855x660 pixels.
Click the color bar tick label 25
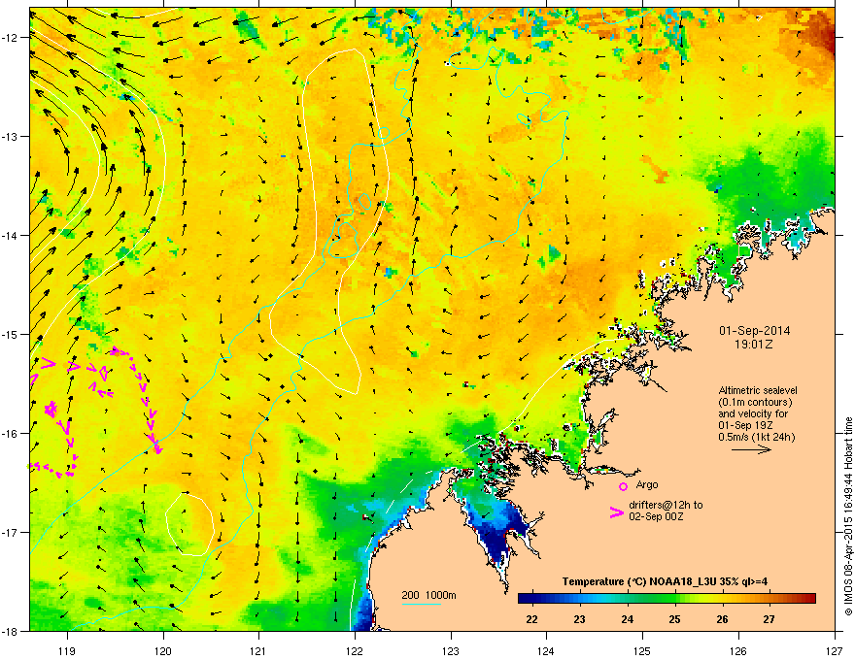(x=674, y=619)
